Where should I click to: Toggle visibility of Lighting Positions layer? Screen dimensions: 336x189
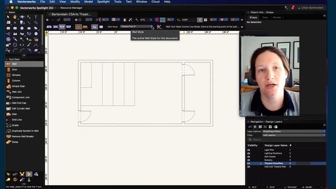pos(248,153)
